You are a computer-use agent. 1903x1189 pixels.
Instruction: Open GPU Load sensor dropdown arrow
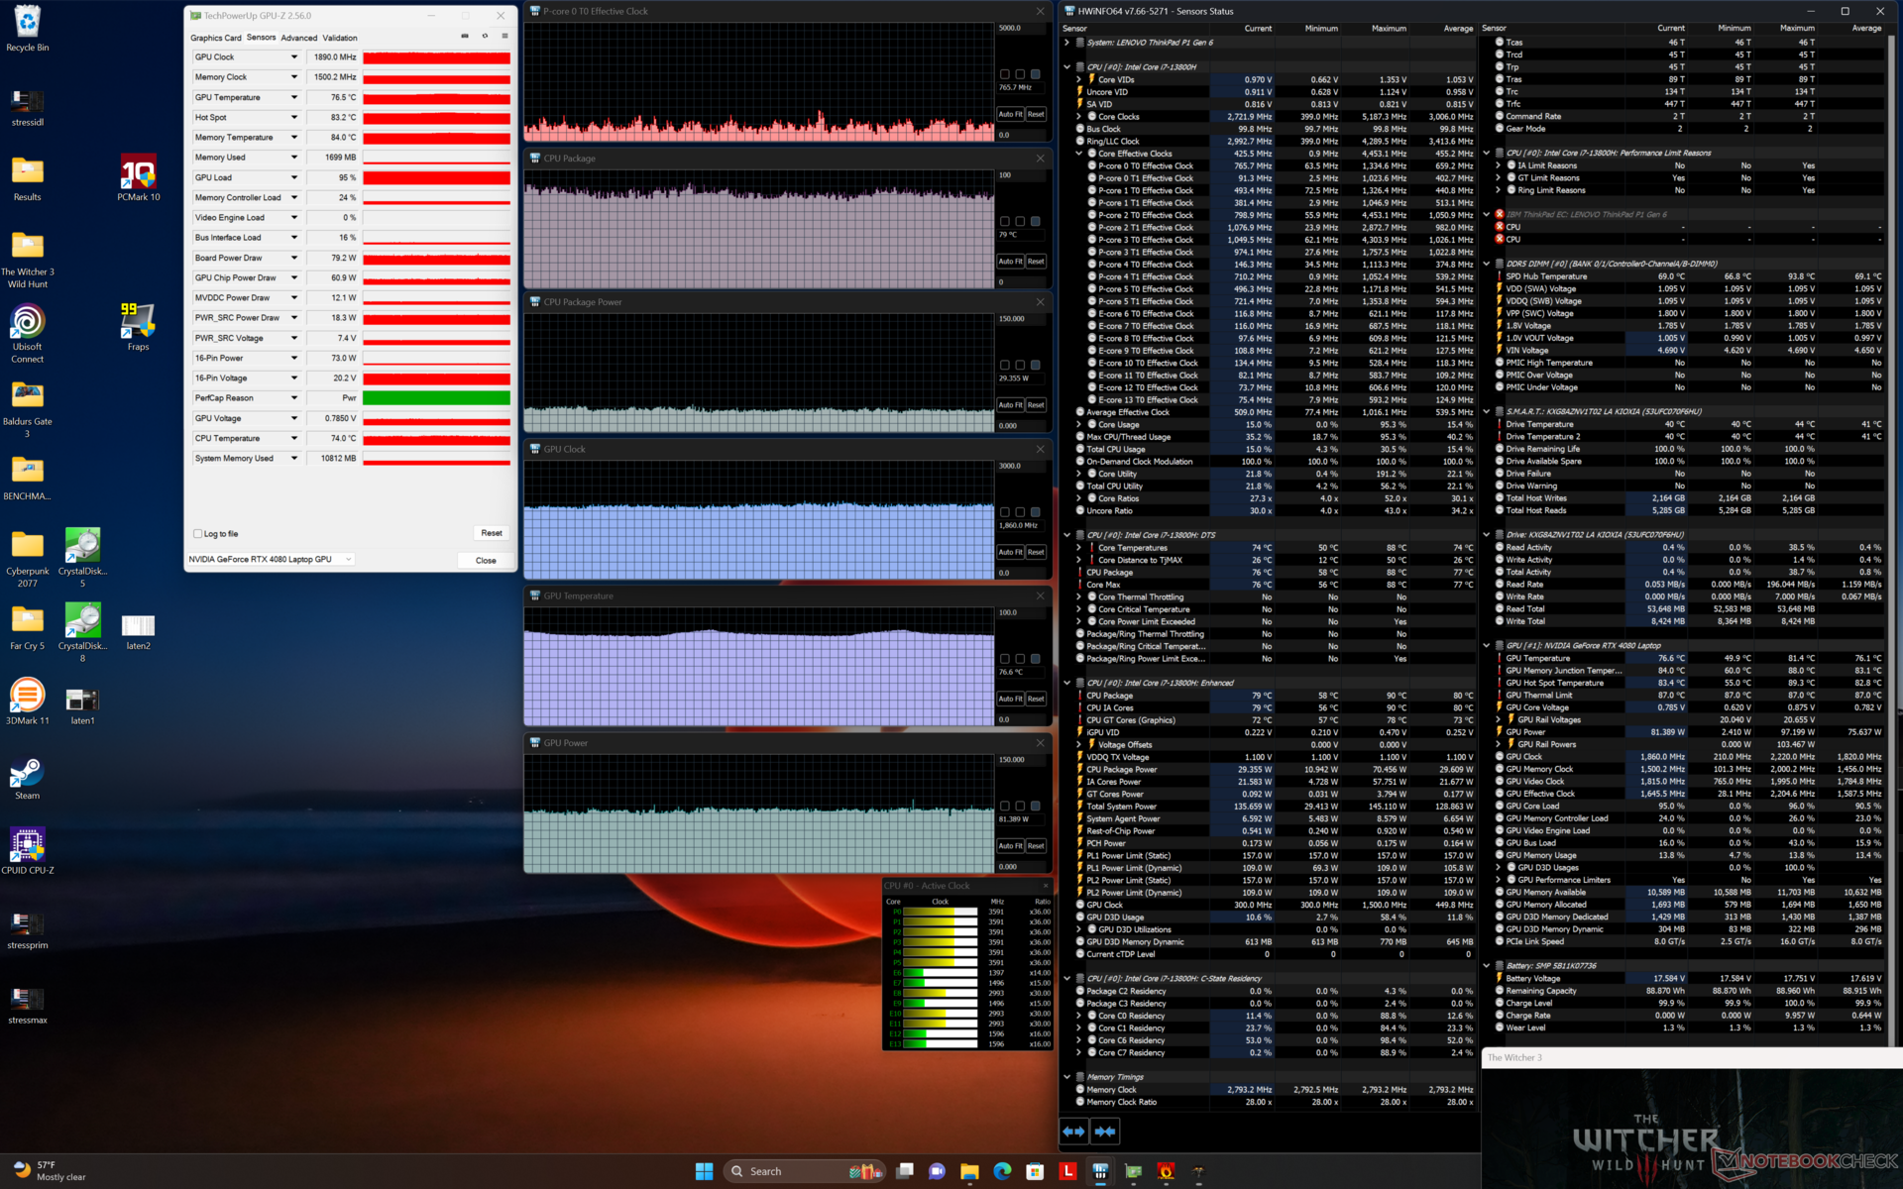(293, 177)
